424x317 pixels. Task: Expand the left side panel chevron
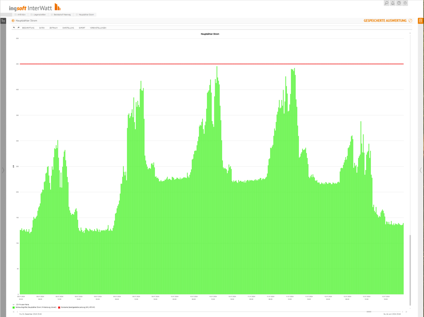pyautogui.click(x=3, y=170)
